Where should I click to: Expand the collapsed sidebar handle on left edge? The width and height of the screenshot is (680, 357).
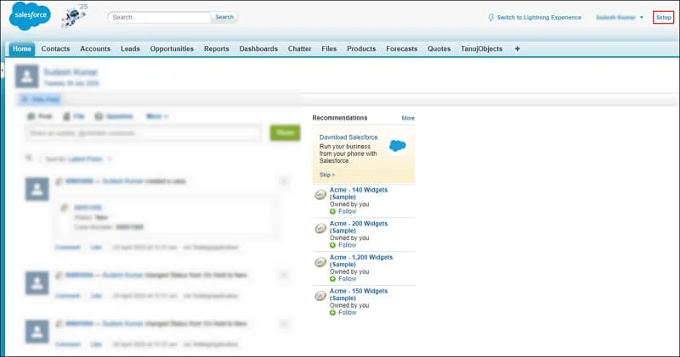[x=3, y=70]
